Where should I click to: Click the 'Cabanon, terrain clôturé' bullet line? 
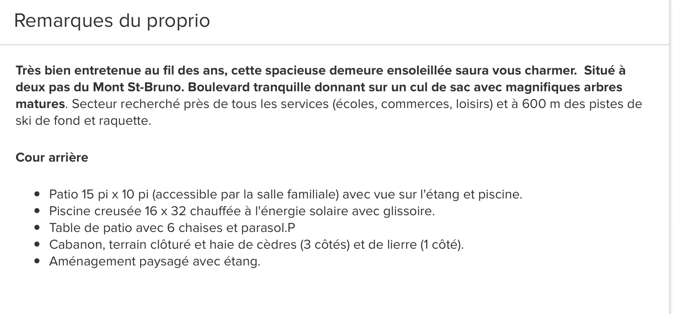coord(256,245)
